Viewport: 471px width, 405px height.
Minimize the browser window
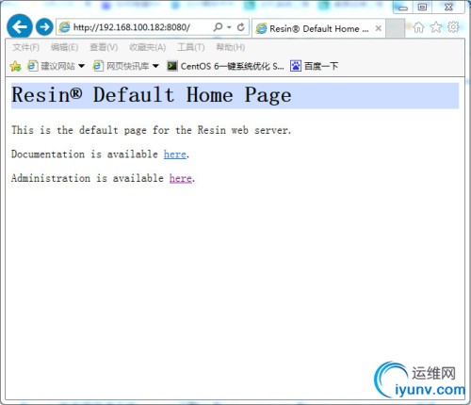tap(403, 8)
